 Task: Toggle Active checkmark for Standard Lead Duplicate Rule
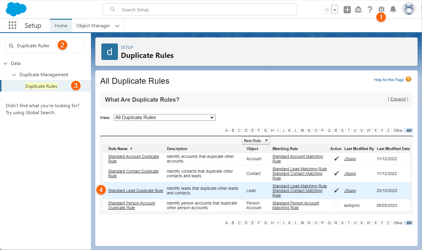[336, 191]
